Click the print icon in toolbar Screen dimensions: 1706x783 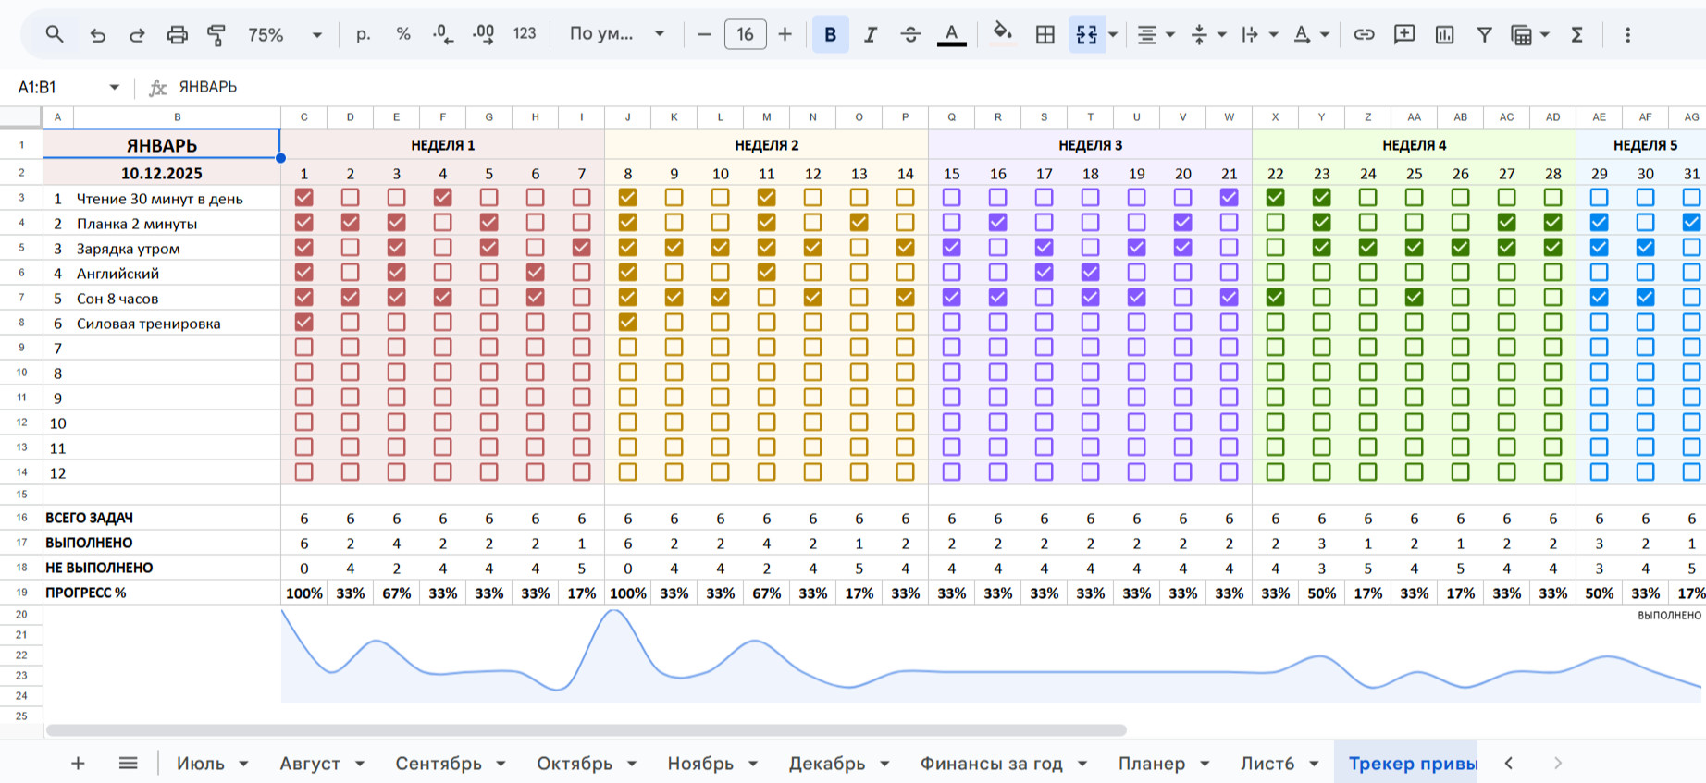177,35
